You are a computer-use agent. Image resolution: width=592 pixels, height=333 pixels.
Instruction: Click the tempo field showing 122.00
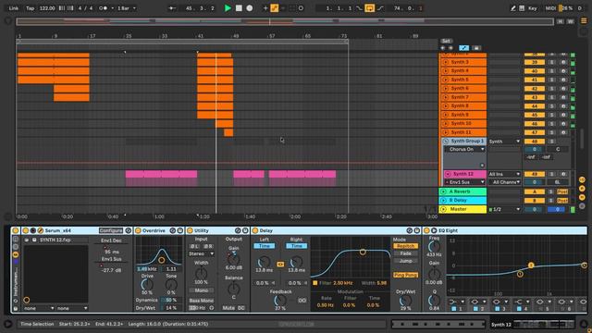[x=47, y=8]
